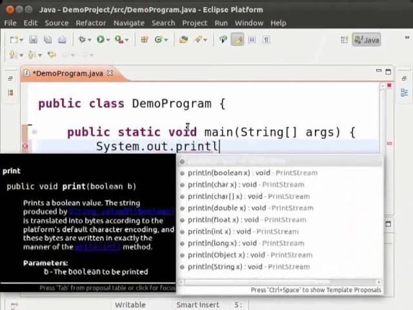Click the proposal list horizontal scrollbar
Viewport: 413px width, 310px height.
[x=280, y=282]
